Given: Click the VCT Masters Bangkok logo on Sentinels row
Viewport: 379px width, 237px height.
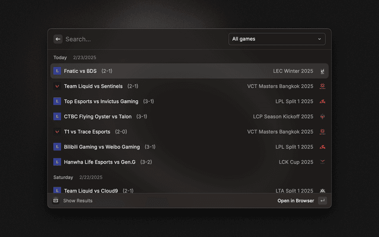Looking at the screenshot, I should pyautogui.click(x=322, y=87).
